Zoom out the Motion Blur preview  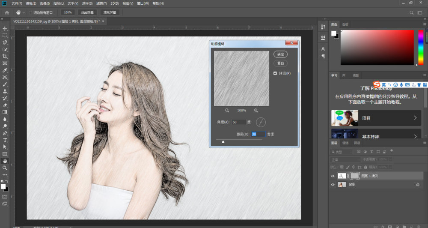click(x=227, y=111)
